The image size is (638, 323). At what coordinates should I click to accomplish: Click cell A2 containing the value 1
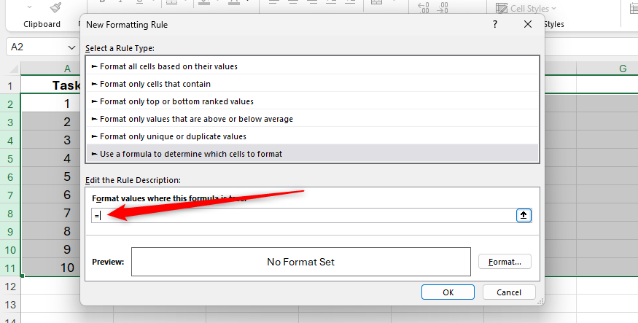point(51,104)
